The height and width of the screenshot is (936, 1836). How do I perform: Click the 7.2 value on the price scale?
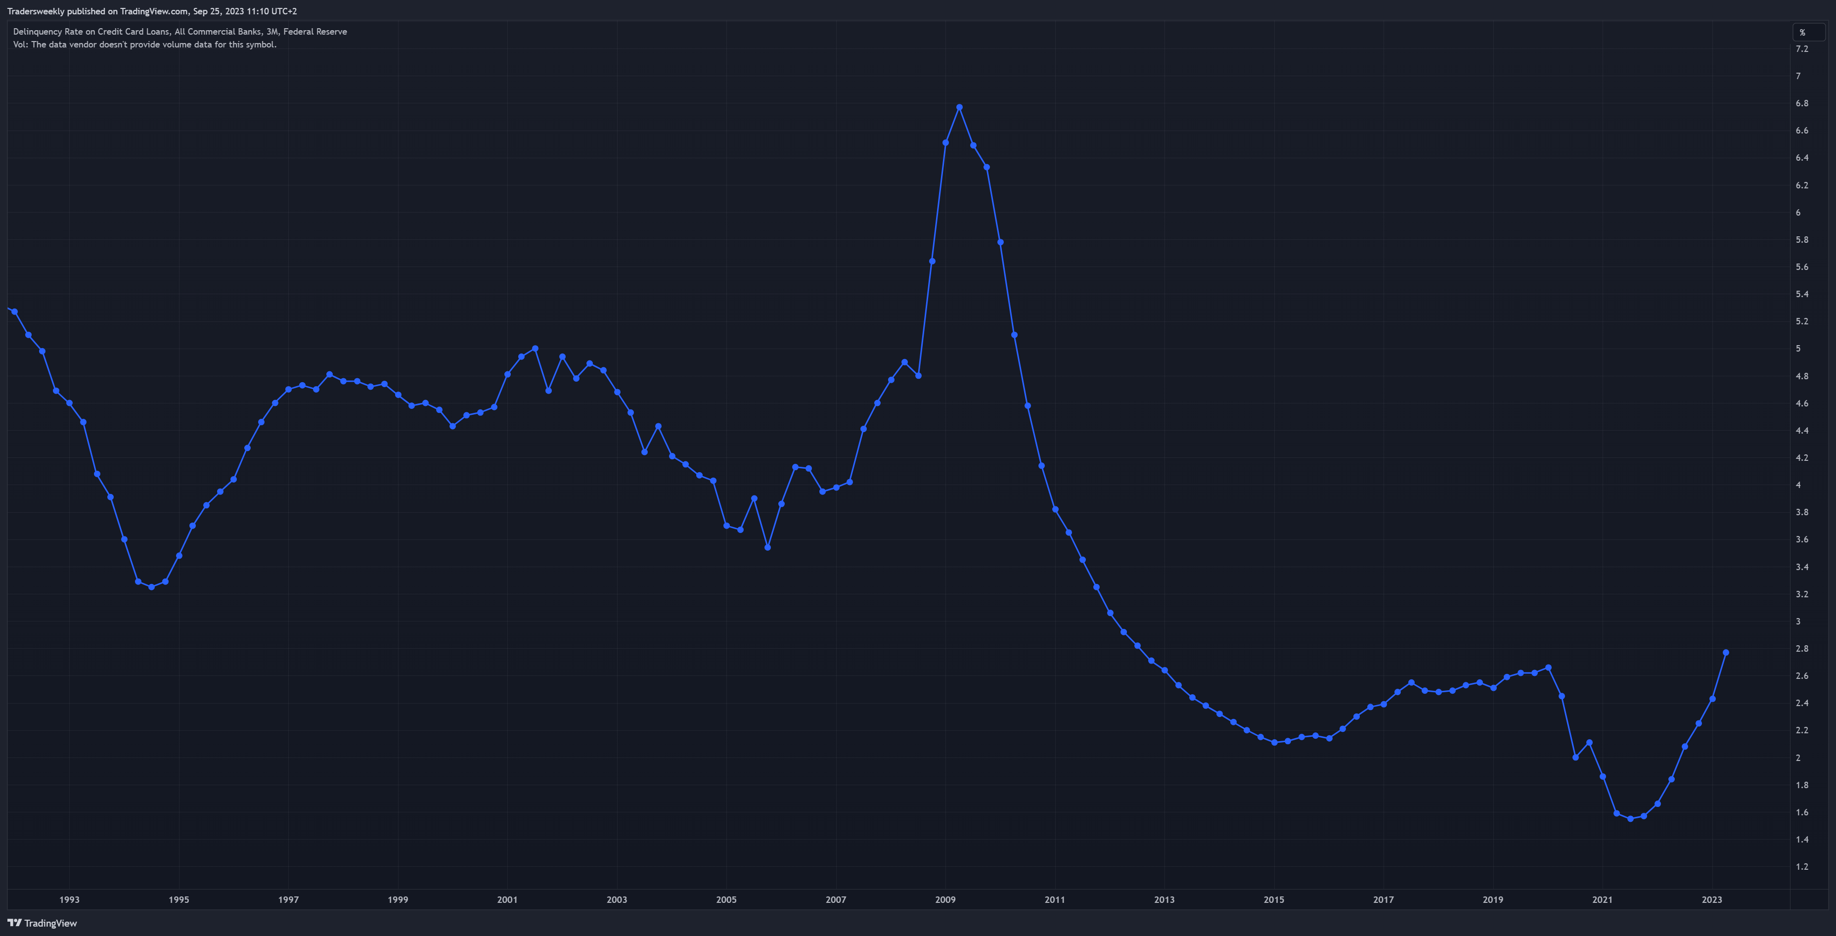[x=1802, y=48]
